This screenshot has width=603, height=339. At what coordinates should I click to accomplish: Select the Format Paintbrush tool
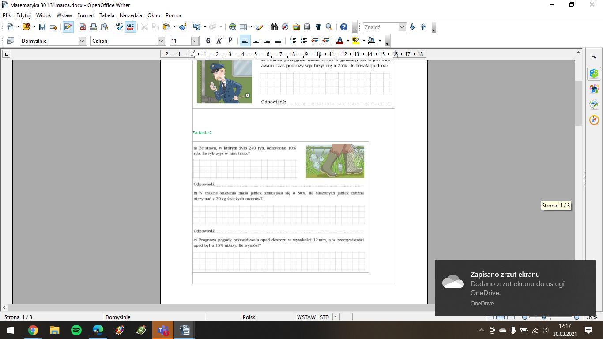point(183,27)
